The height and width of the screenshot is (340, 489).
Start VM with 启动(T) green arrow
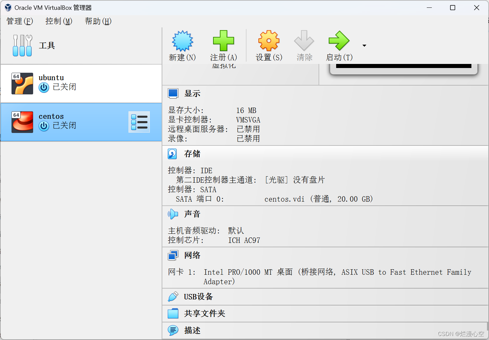[x=339, y=41]
